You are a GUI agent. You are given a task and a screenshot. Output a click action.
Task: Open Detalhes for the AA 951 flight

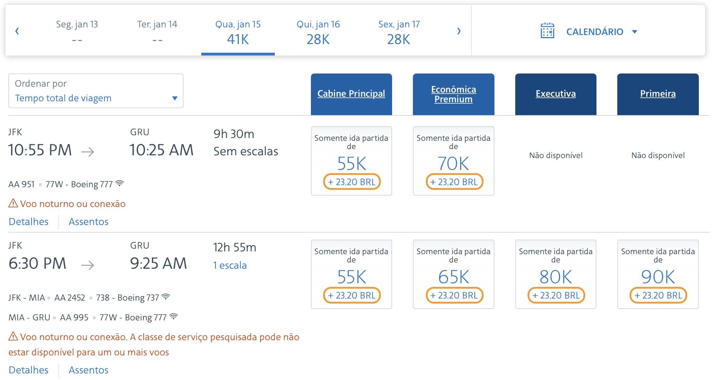point(28,222)
